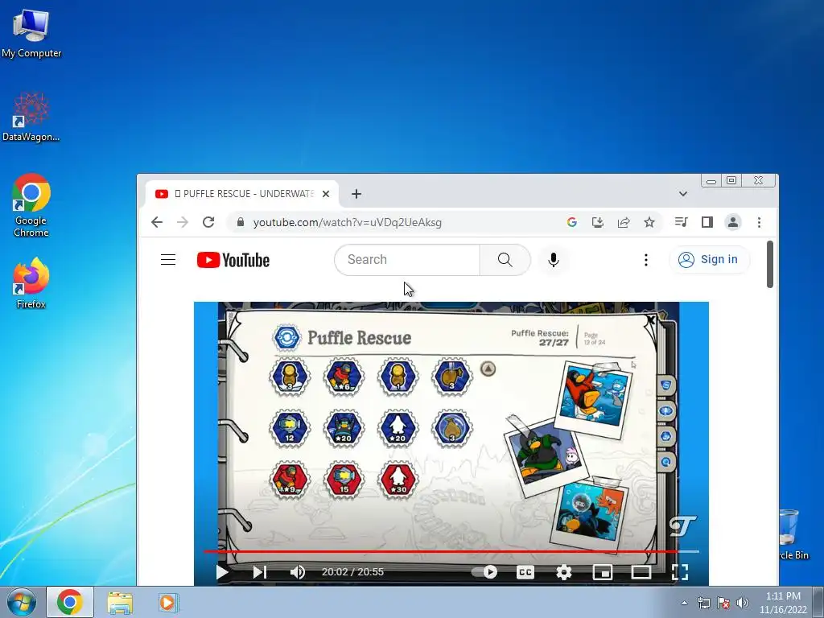Launch Windows Media Player from taskbar

click(167, 602)
